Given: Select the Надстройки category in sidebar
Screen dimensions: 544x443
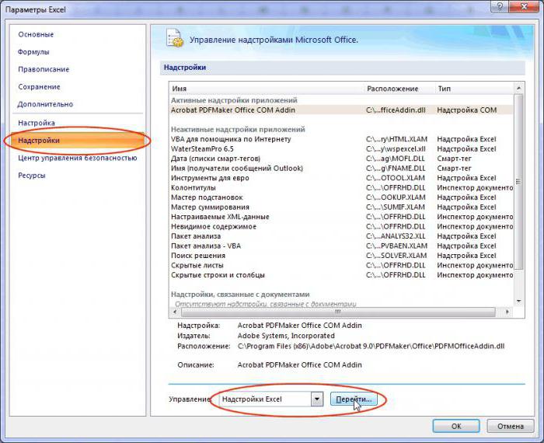Looking at the screenshot, I should click(x=78, y=141).
